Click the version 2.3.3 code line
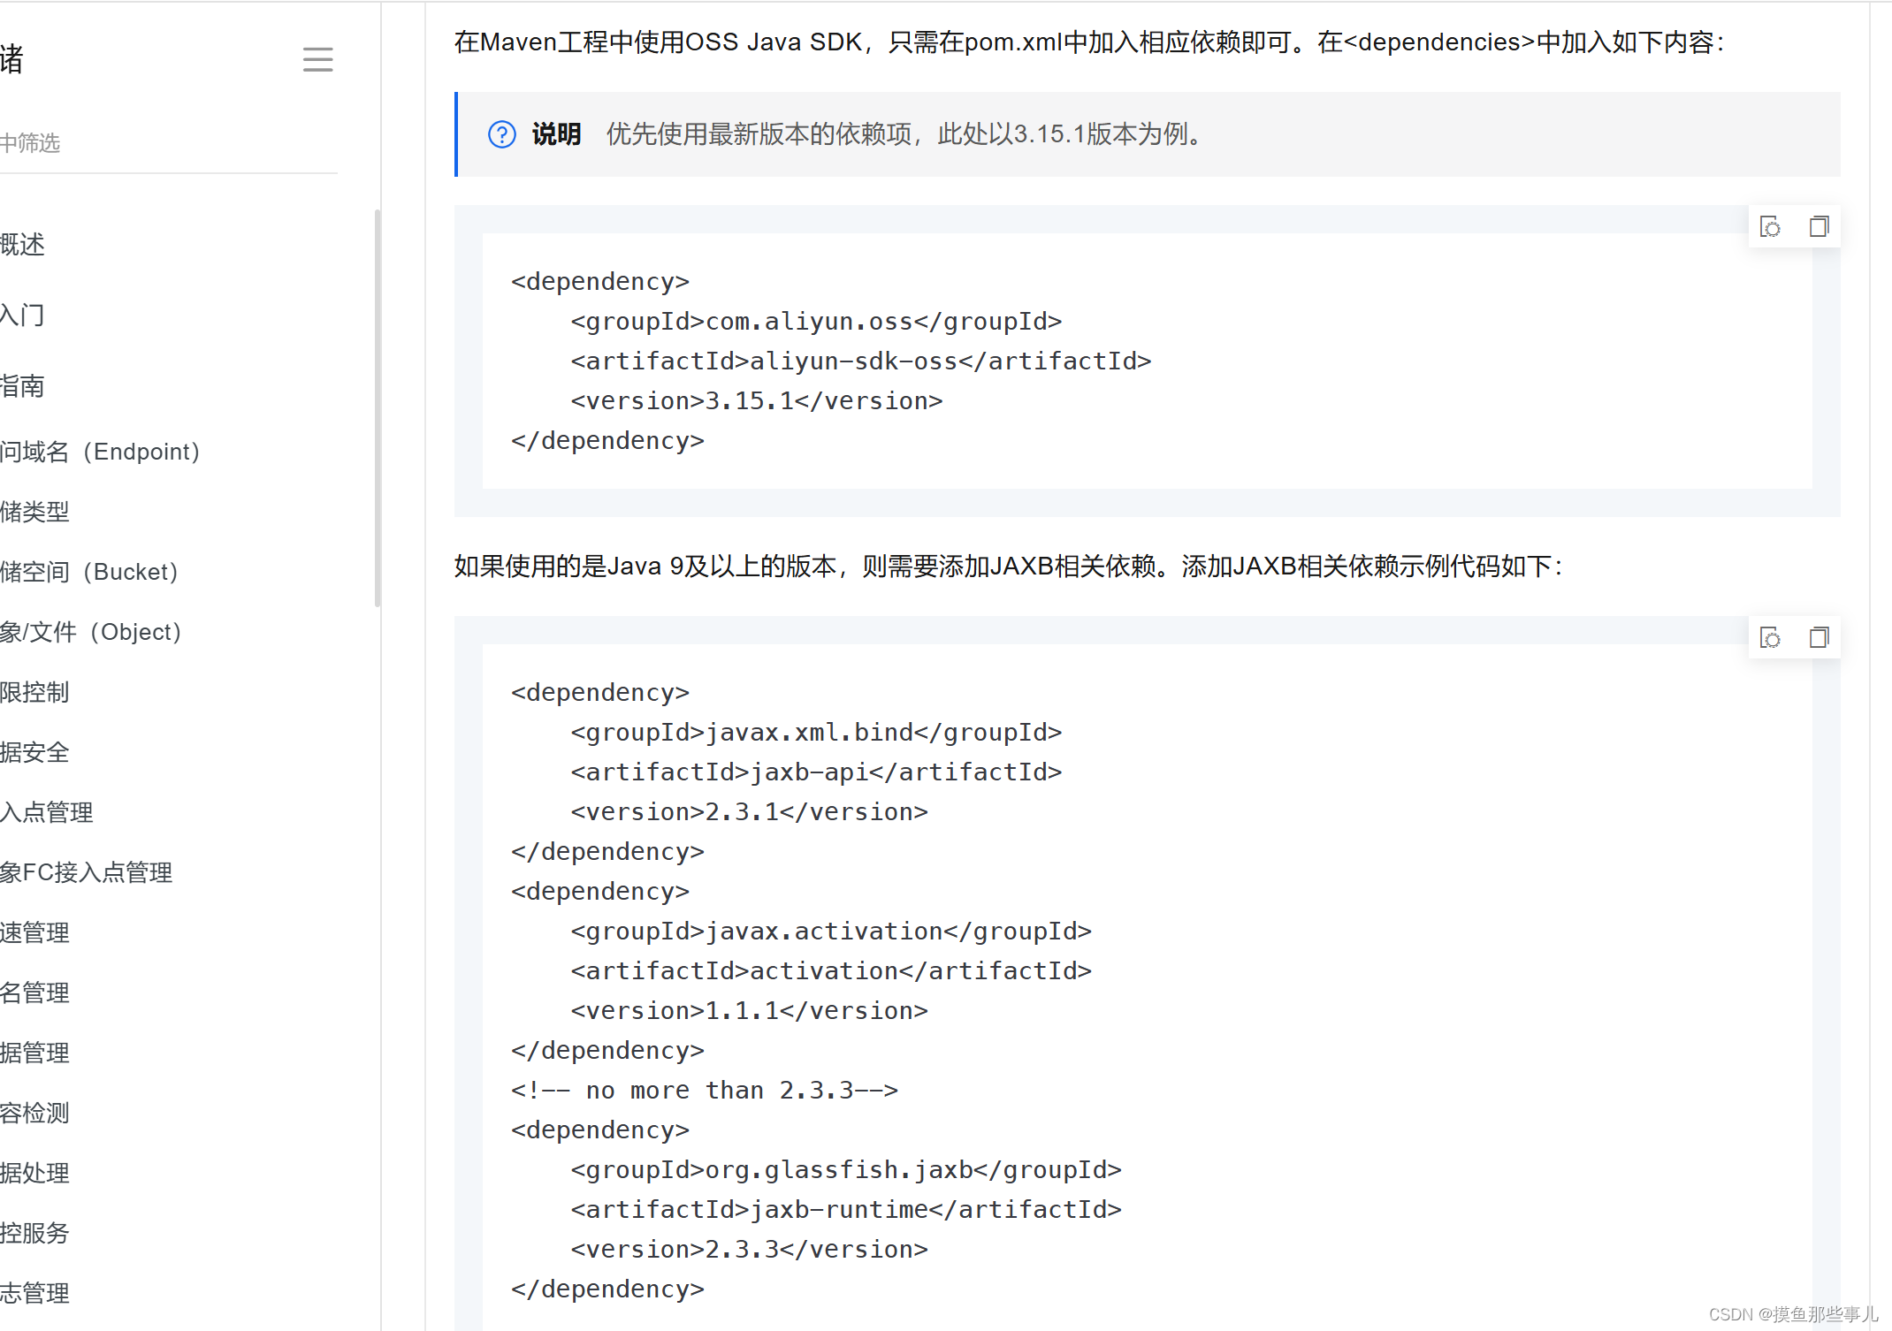Screen dimensions: 1892x1331 tap(750, 1249)
